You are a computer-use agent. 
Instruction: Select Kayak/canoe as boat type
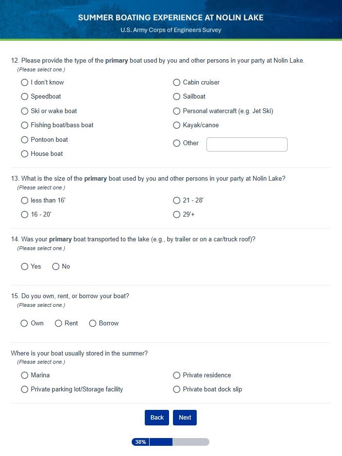click(x=177, y=125)
